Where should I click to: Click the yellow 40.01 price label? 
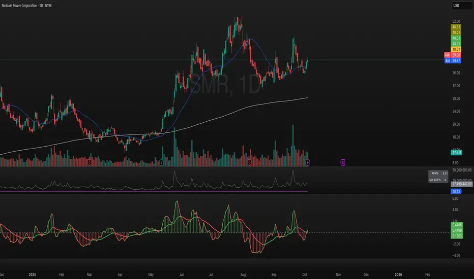(x=456, y=50)
